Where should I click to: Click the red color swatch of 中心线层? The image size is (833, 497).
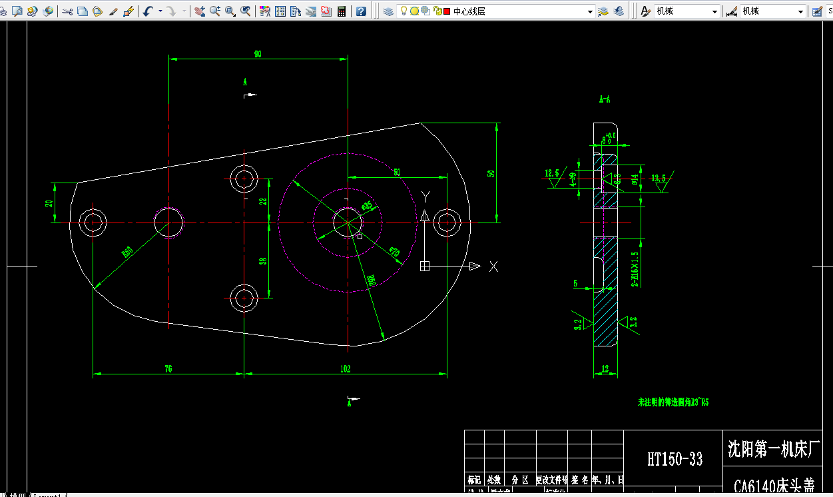click(447, 11)
